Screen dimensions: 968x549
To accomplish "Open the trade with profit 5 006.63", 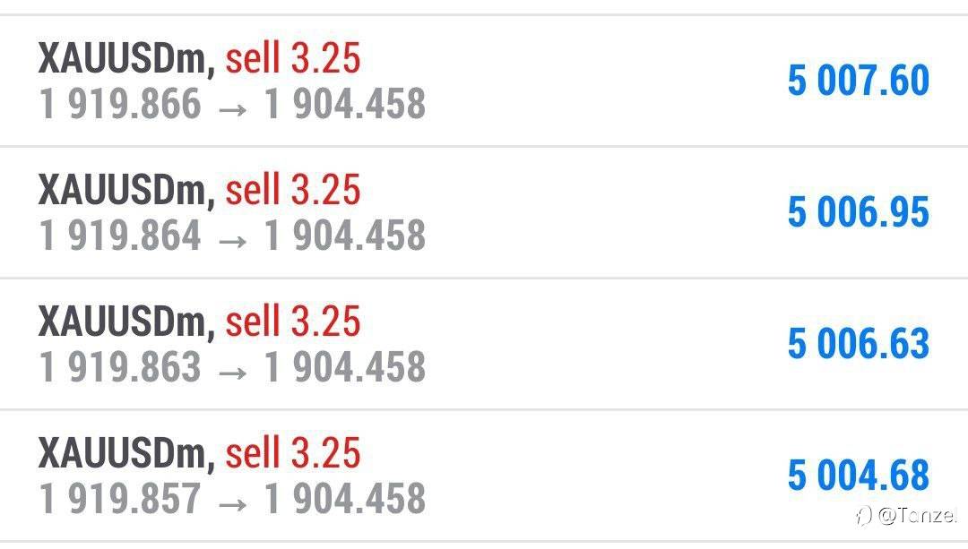I will (x=484, y=344).
